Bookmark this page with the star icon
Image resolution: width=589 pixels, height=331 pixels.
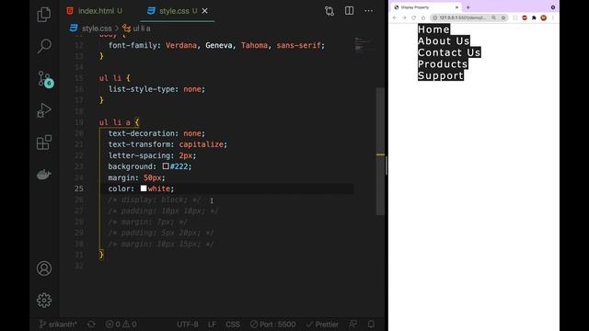click(x=503, y=17)
